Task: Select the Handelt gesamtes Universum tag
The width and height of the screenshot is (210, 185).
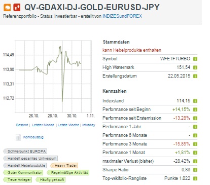Action: (30, 158)
